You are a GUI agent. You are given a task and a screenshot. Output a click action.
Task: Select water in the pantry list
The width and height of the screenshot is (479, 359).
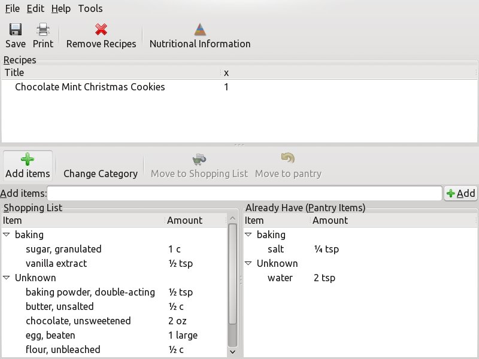(x=280, y=278)
